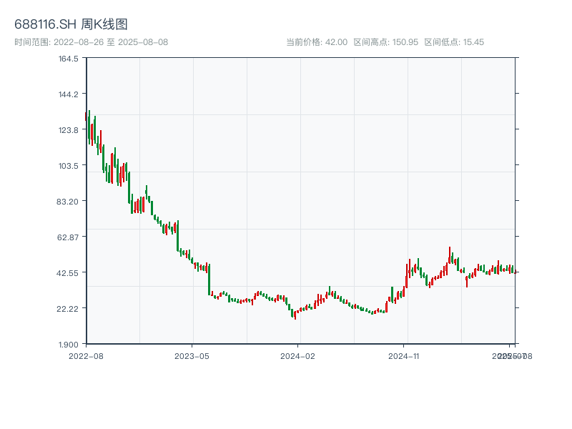Click the 2024-02 x-axis date label
The image size is (572, 429).
pyautogui.click(x=298, y=355)
